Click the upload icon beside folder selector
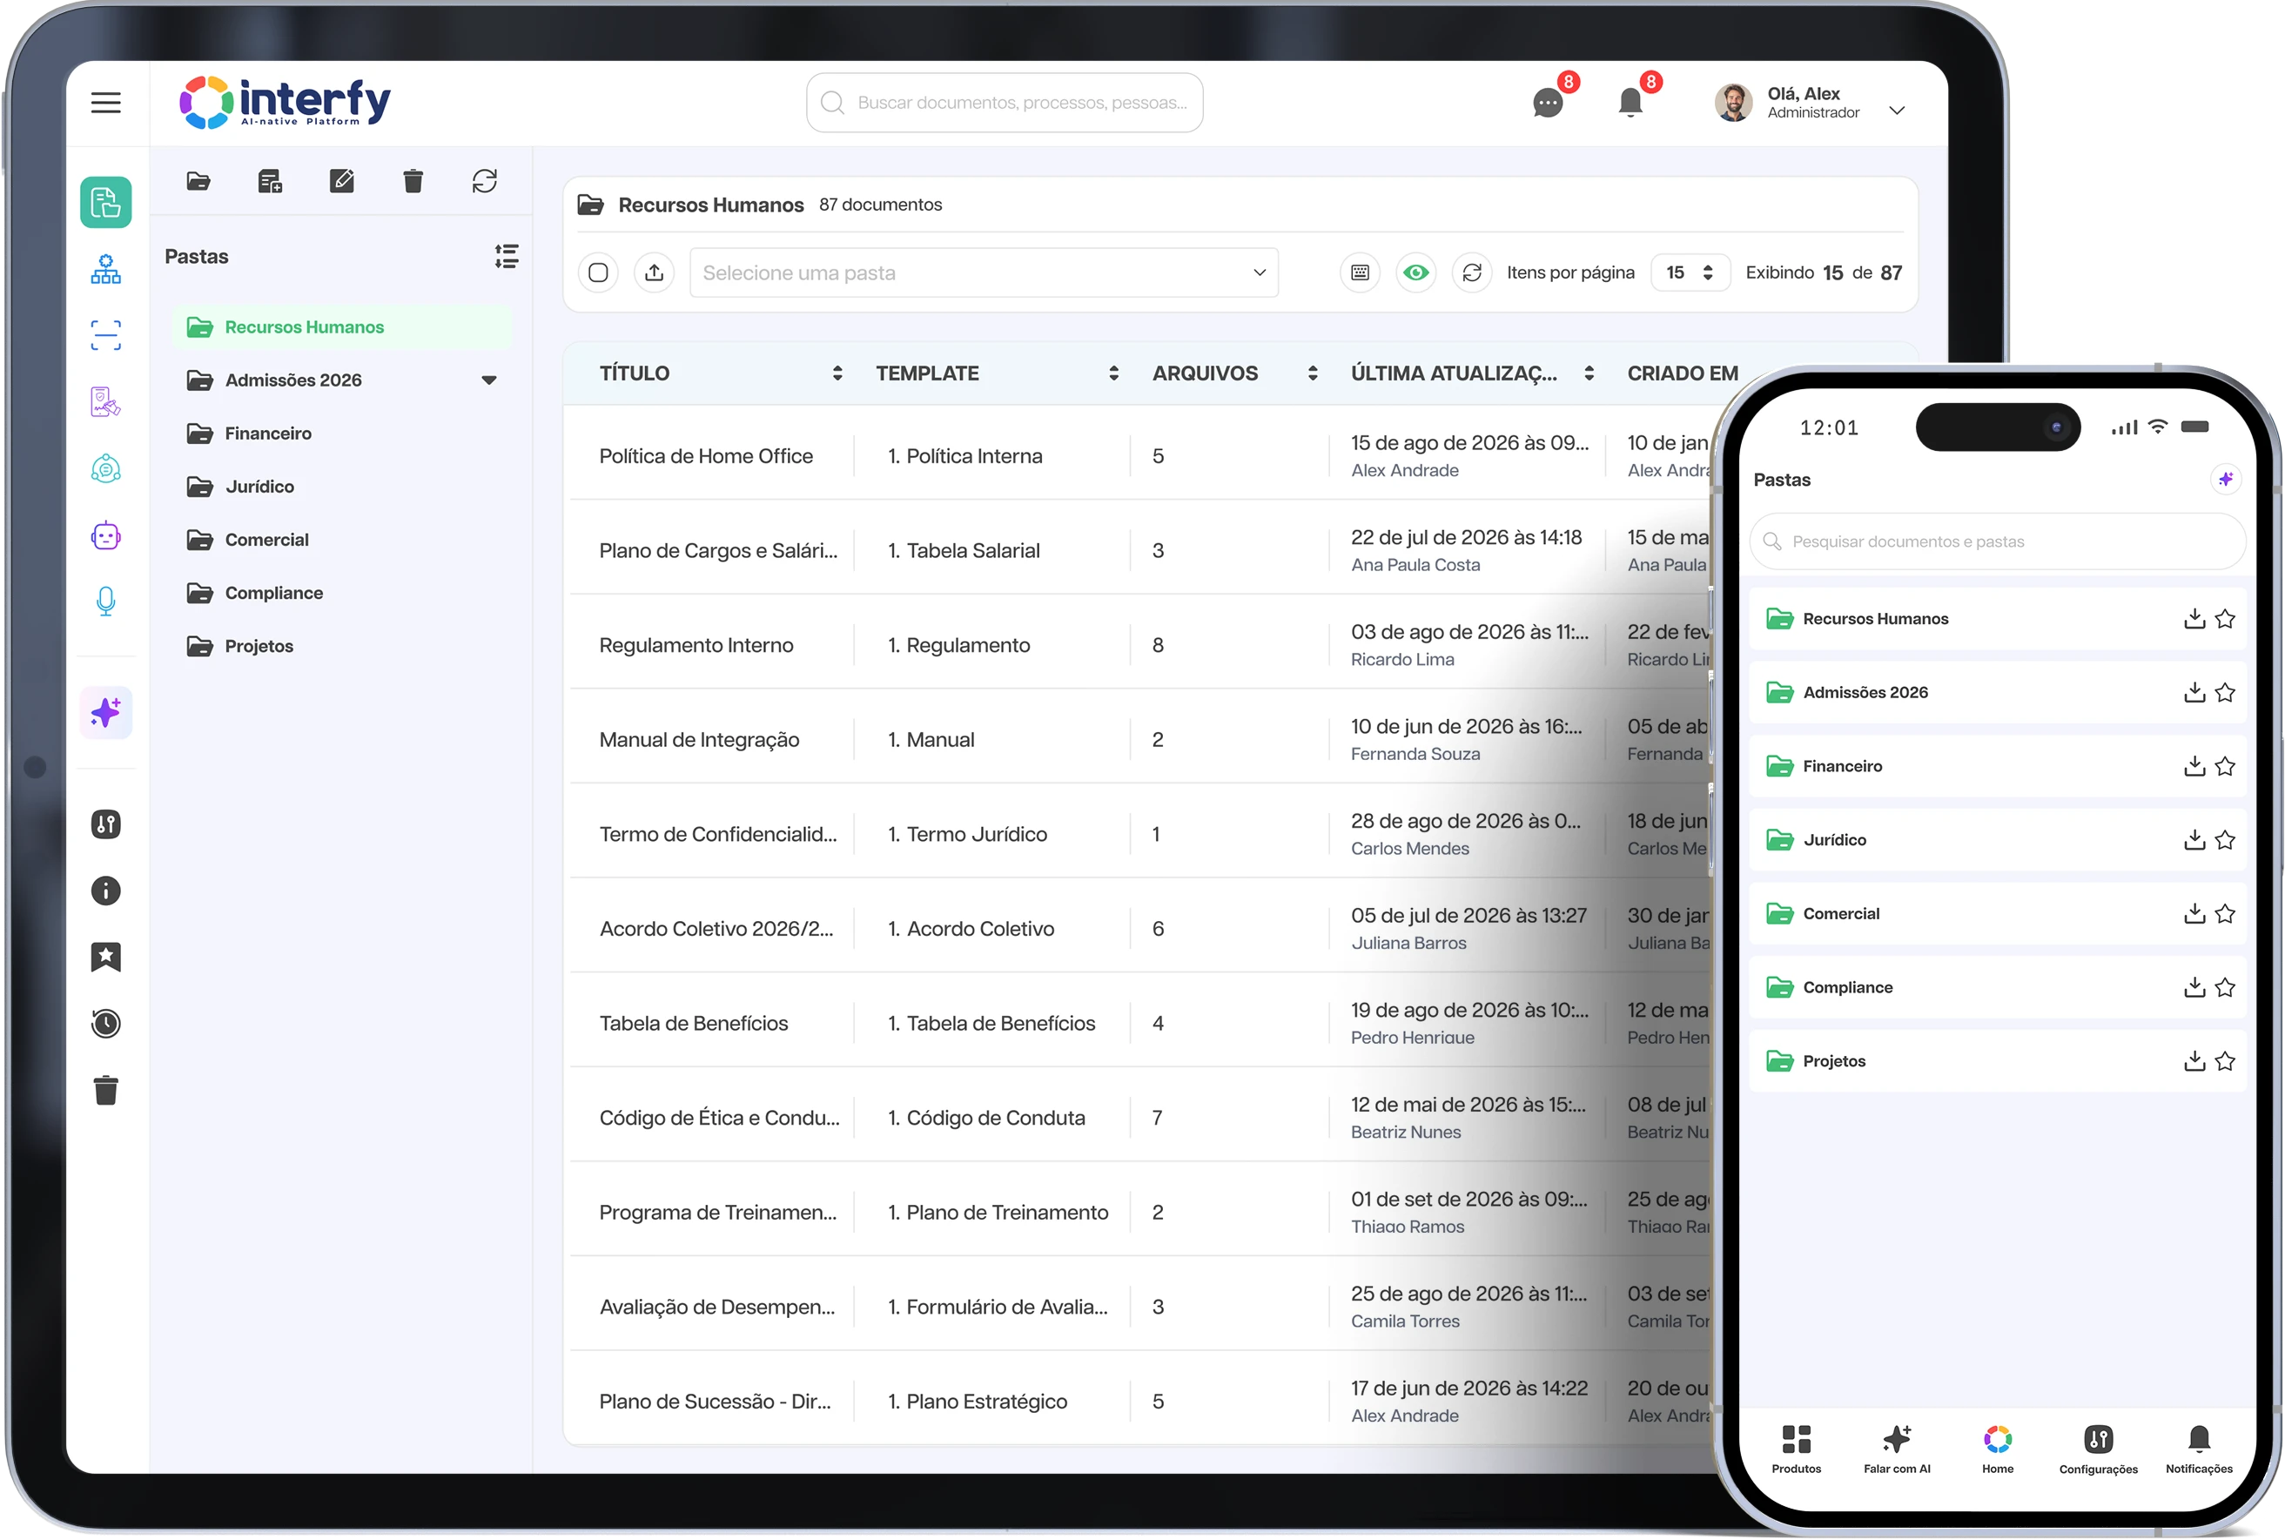 pos(654,272)
